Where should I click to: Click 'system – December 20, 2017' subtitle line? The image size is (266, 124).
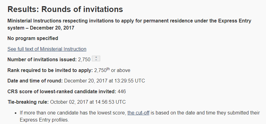41,28
